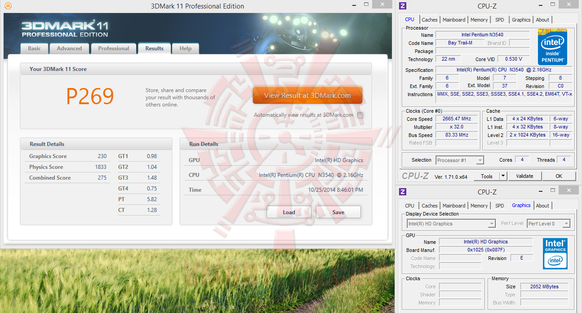Click the P269 score text

(x=90, y=96)
